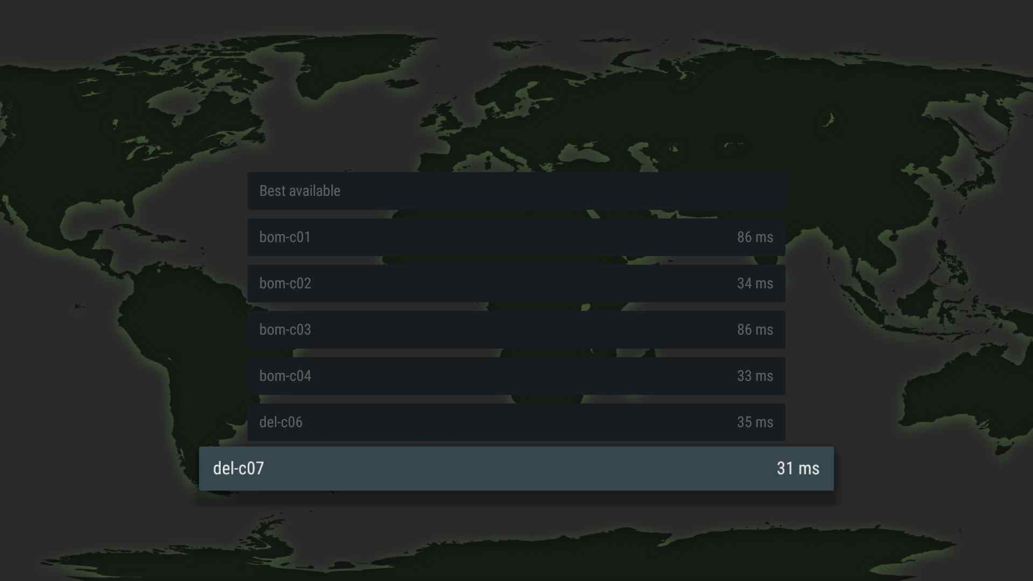Choose server bom-c01

tap(516, 237)
